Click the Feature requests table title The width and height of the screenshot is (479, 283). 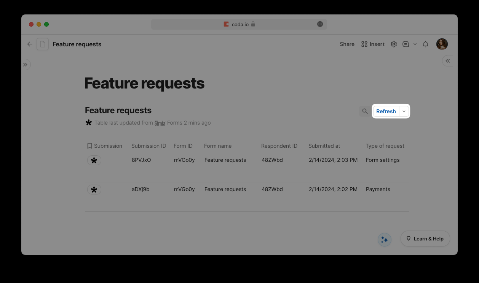pyautogui.click(x=118, y=111)
